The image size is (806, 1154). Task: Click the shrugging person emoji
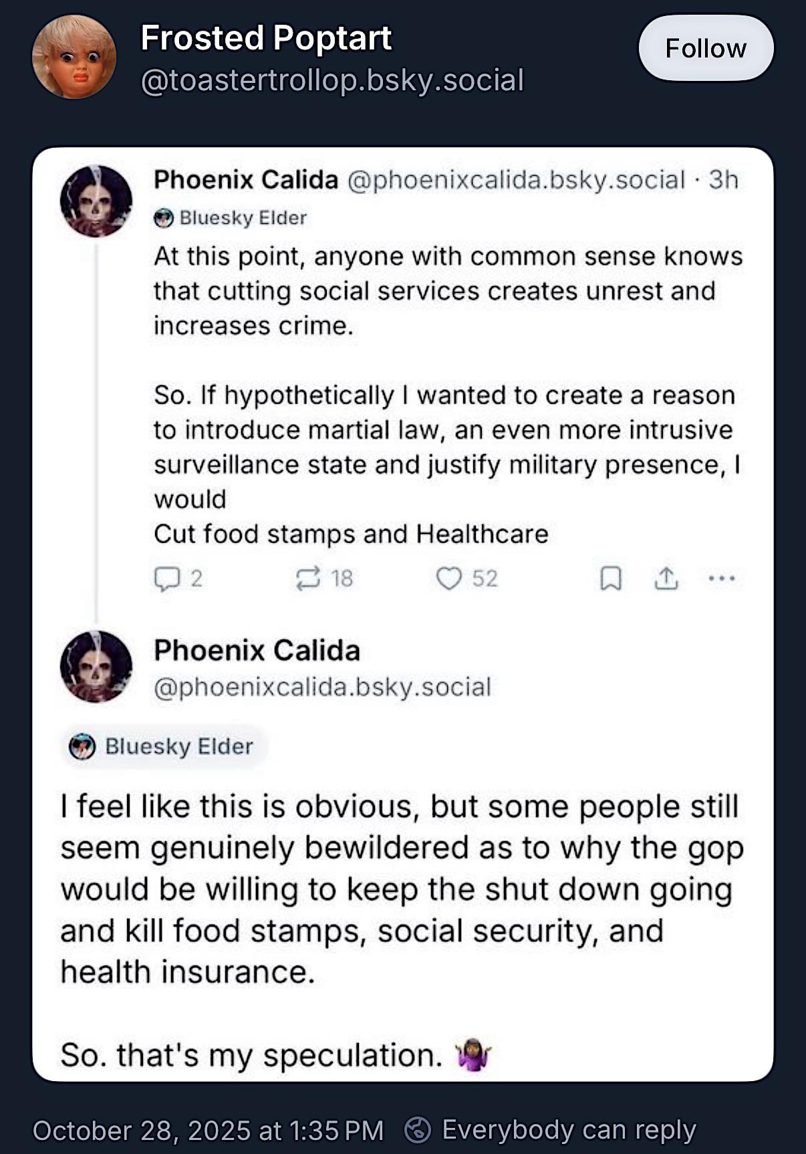coord(473,1056)
